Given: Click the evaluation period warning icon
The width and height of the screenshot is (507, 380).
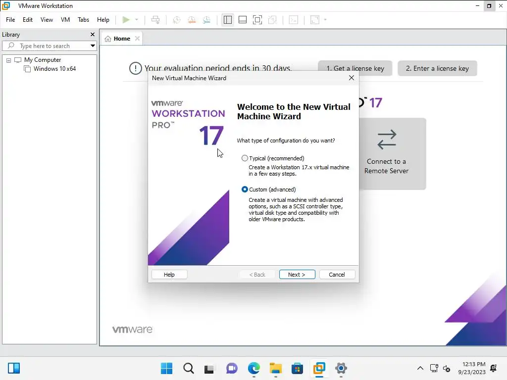Looking at the screenshot, I should pos(136,68).
